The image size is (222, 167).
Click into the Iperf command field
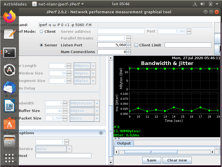tap(125, 25)
